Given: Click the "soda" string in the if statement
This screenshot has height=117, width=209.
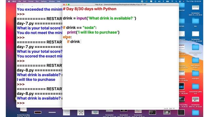Looking at the screenshot, I should pos(89,28).
